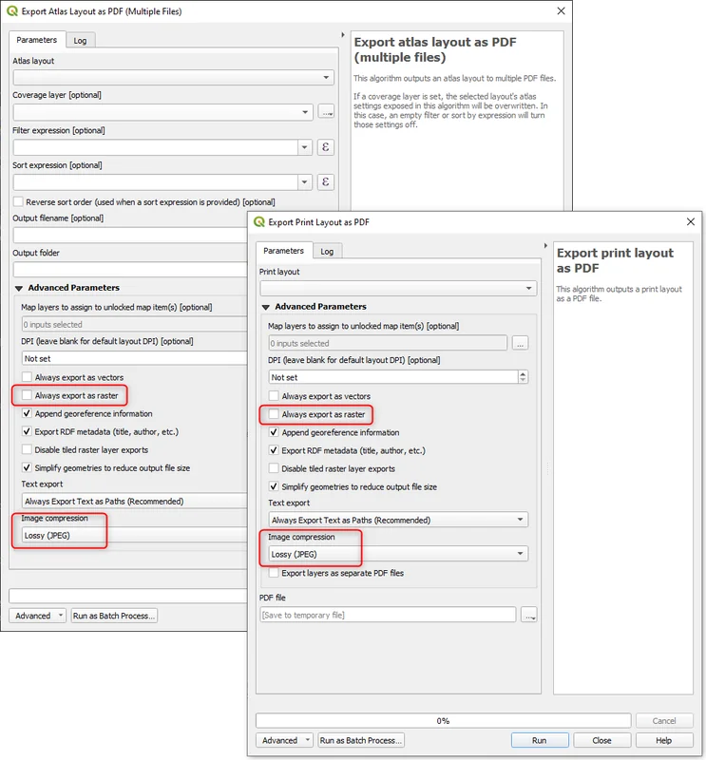Open expression editor for Sort expression
Screen dimensions: 706x760
pyautogui.click(x=325, y=182)
